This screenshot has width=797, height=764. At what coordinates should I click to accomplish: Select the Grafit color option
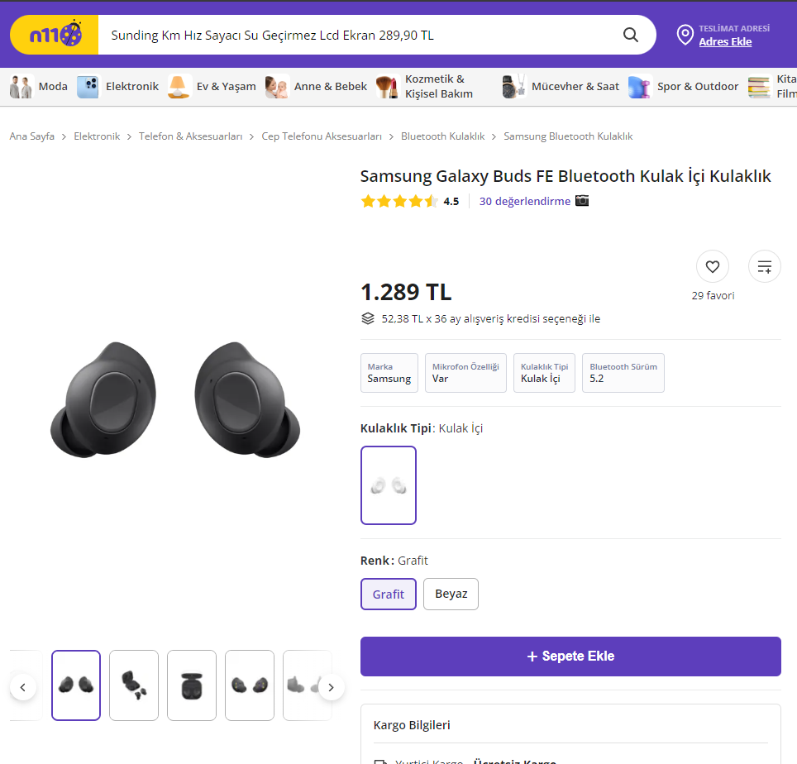click(389, 594)
